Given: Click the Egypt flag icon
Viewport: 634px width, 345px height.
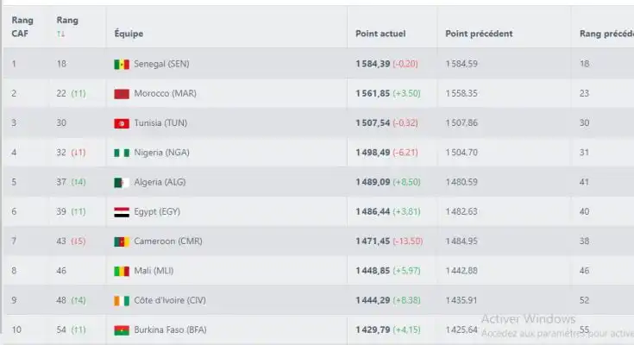Looking at the screenshot, I should pos(122,212).
